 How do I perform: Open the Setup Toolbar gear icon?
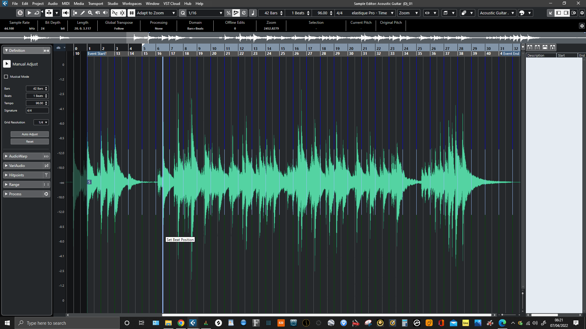[582, 13]
